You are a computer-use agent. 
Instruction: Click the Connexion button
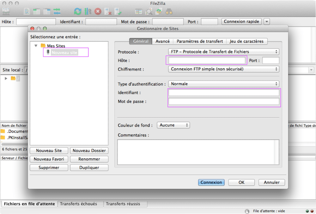(211, 182)
